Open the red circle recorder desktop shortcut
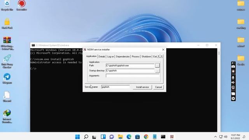This screenshot has width=249, height=140. (x=21, y=5)
